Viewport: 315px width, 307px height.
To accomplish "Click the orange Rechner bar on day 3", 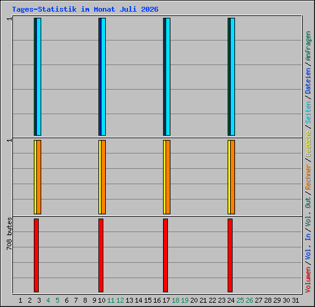I will pos(39,177).
